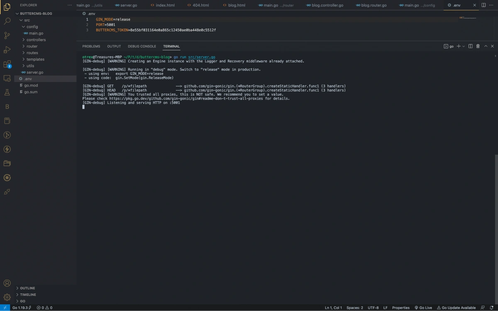Expand the templates folder

[x=35, y=59]
